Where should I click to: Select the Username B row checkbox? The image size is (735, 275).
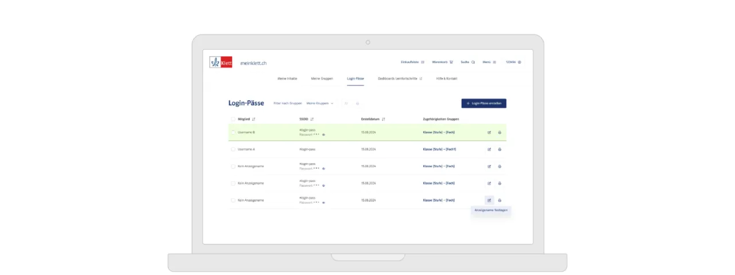coord(233,132)
